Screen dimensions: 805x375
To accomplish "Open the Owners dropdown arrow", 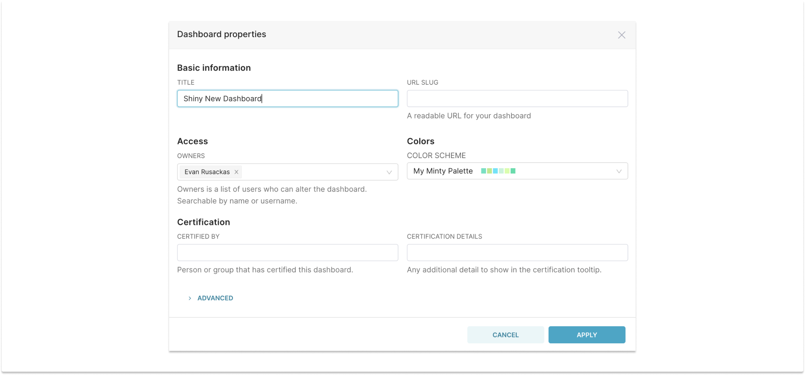I will point(389,172).
